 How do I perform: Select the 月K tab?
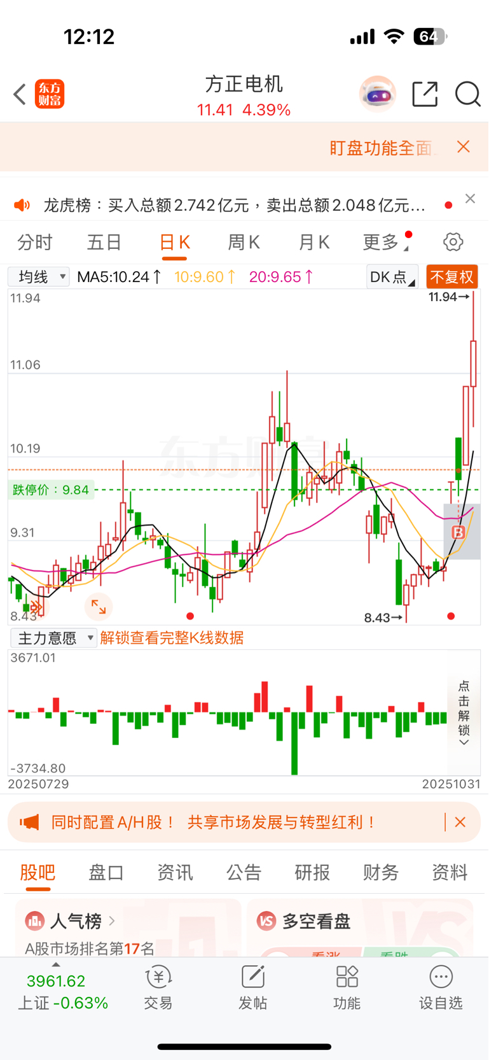pyautogui.click(x=314, y=243)
